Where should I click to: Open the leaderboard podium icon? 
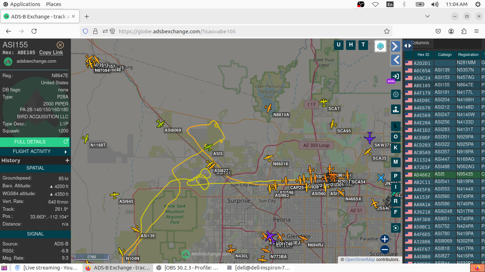click(396, 109)
